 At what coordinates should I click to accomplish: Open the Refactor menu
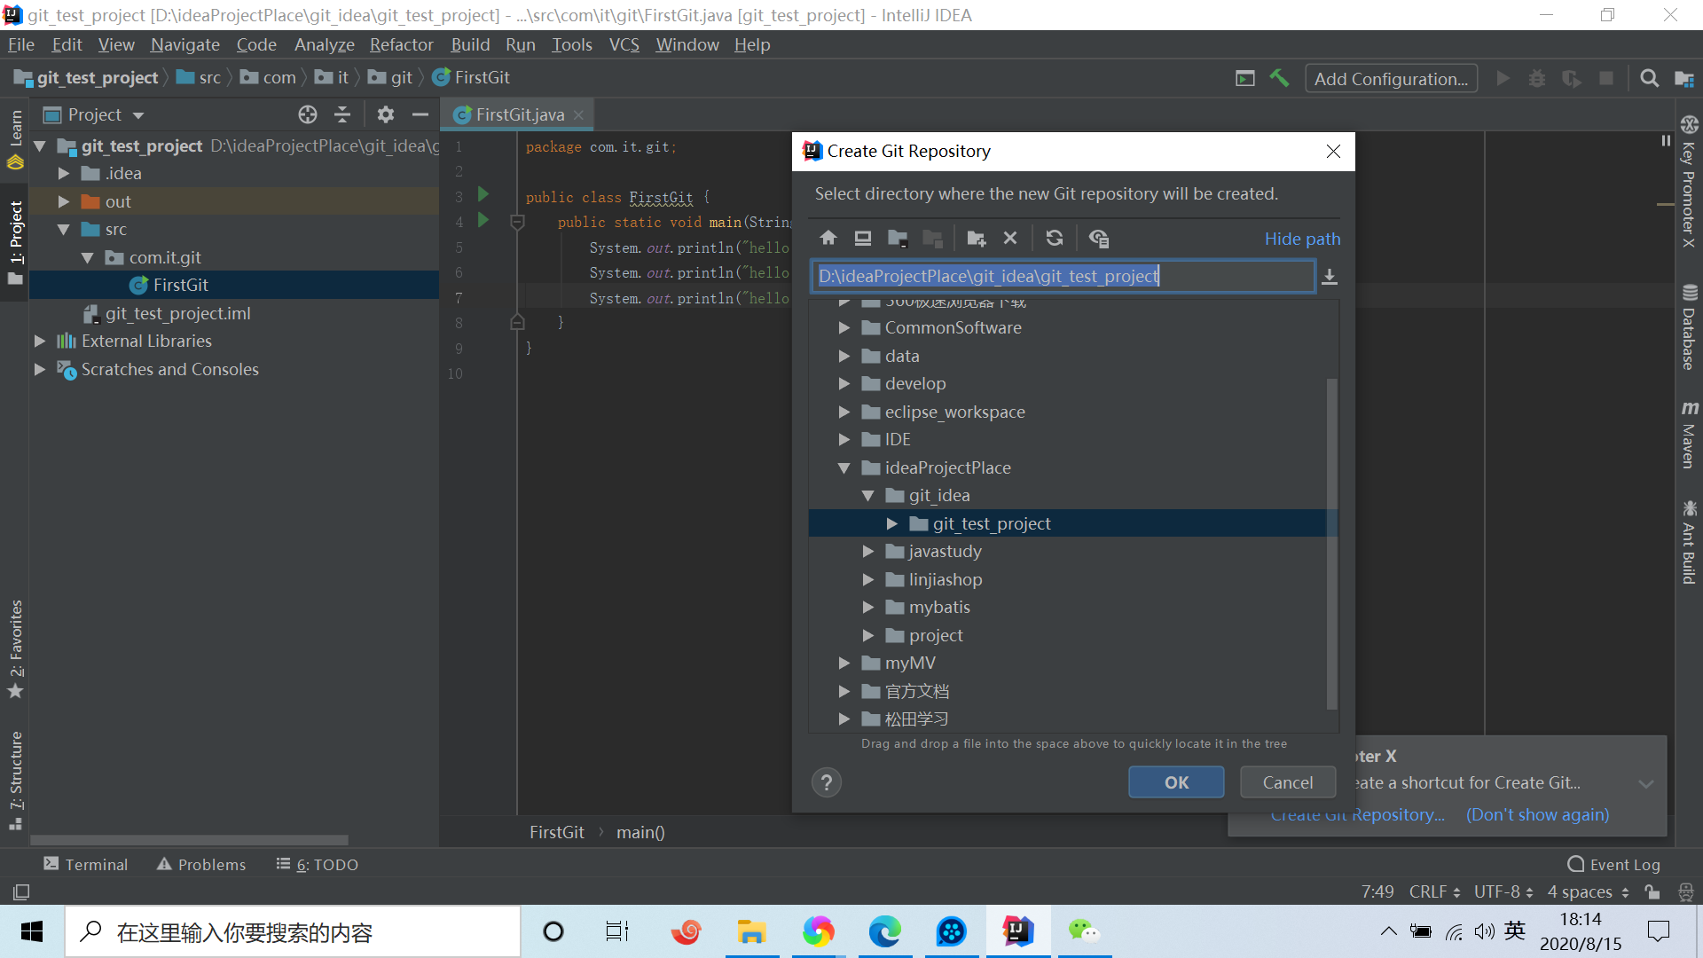pyautogui.click(x=401, y=44)
